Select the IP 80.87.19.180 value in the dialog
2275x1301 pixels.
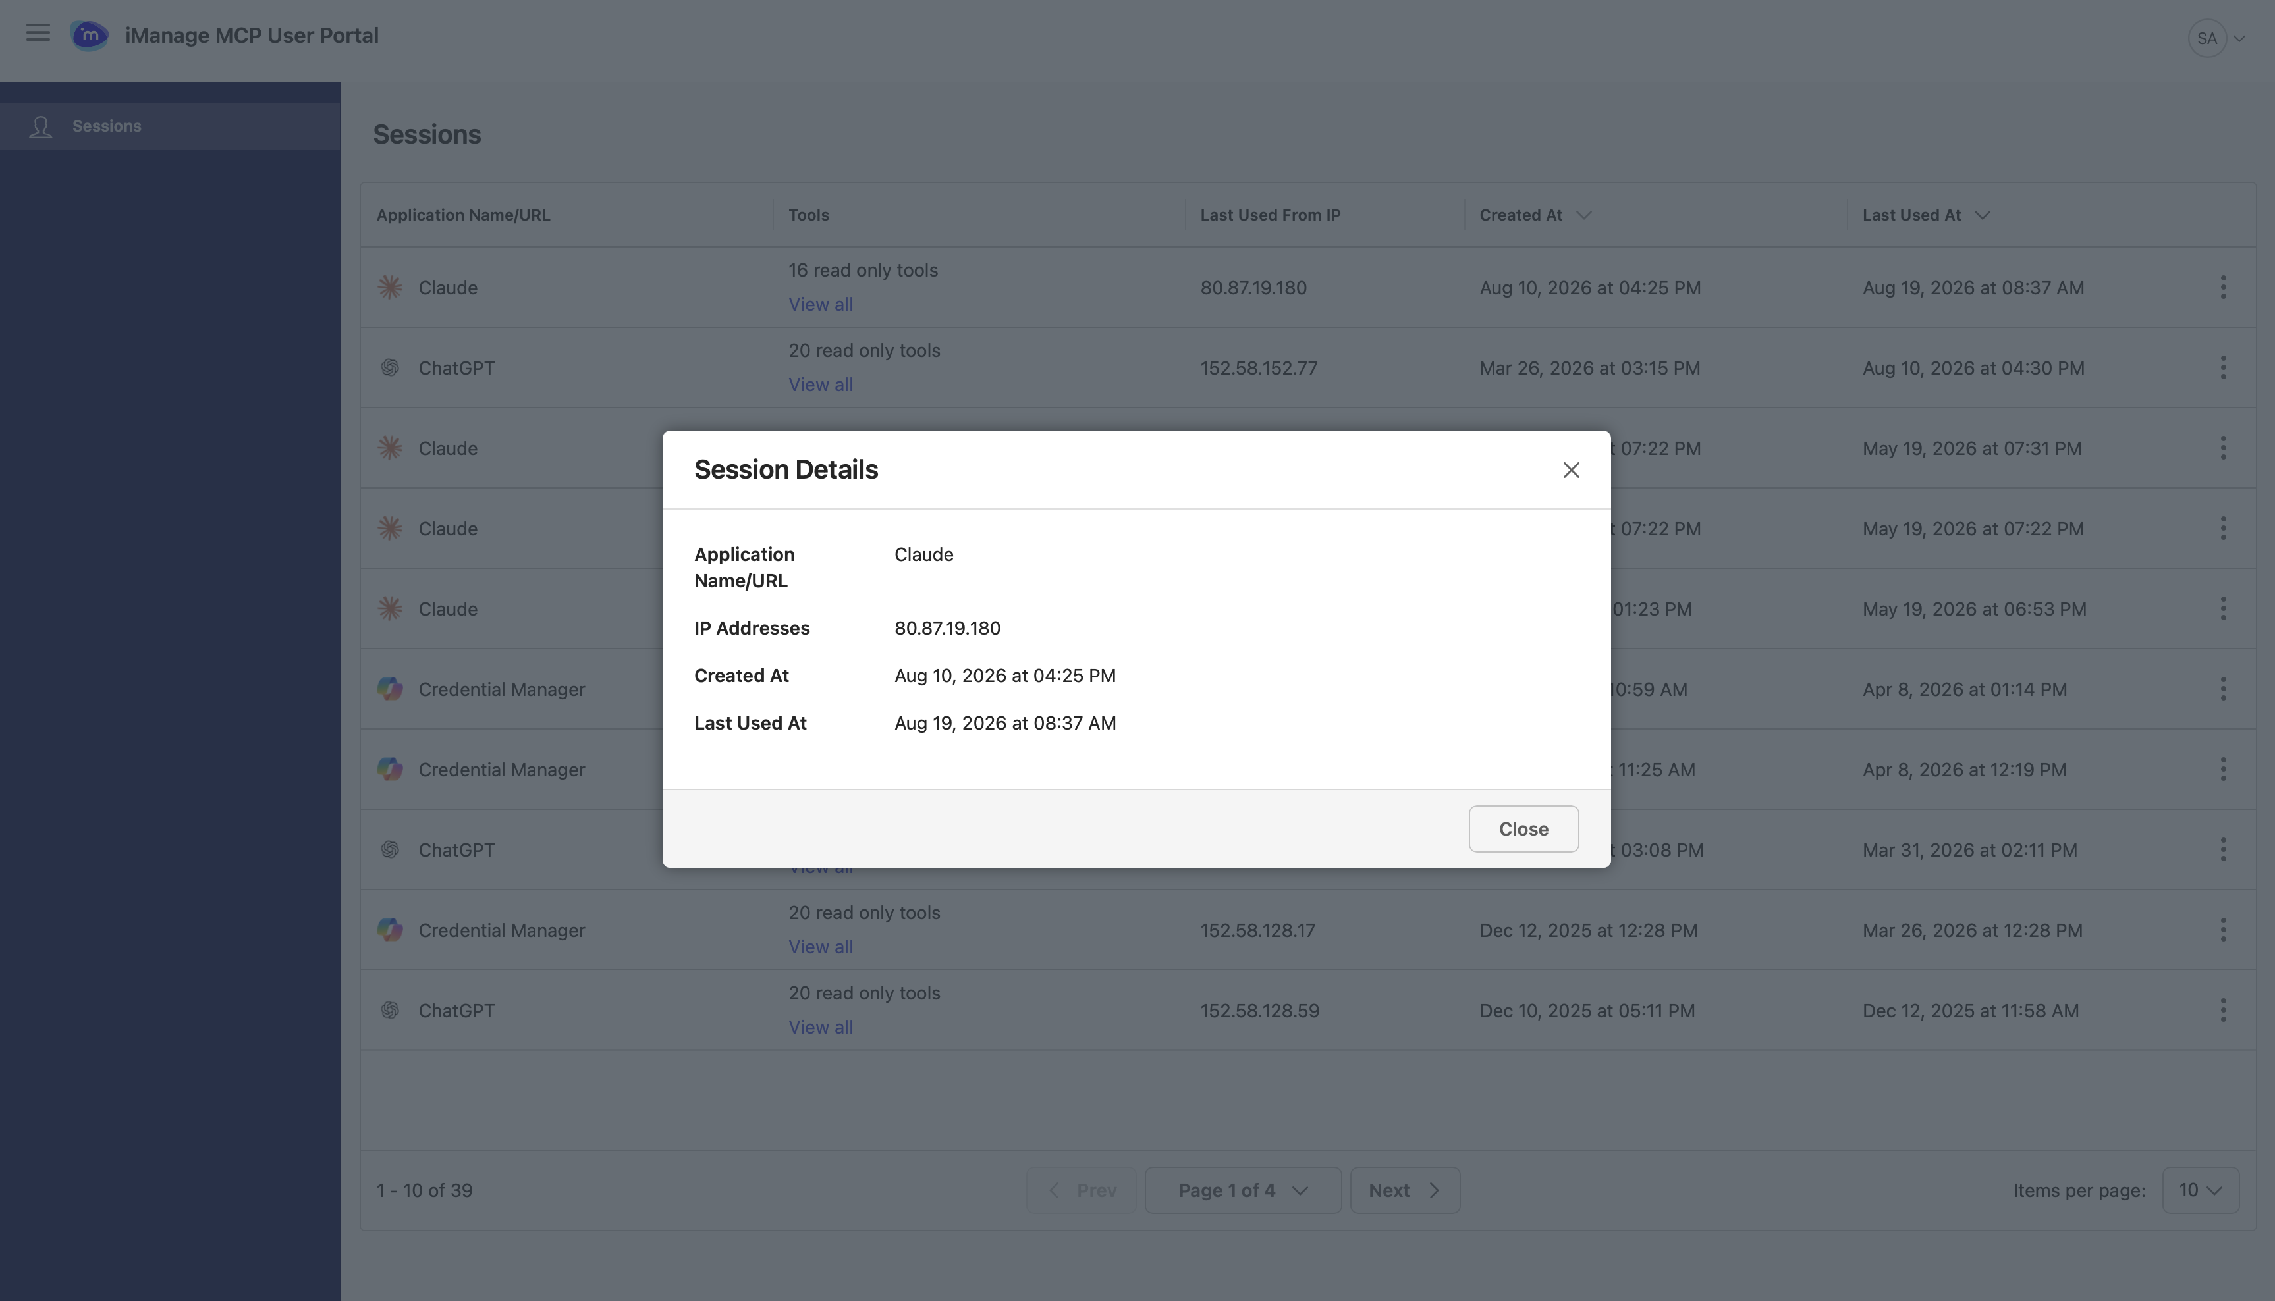click(946, 629)
